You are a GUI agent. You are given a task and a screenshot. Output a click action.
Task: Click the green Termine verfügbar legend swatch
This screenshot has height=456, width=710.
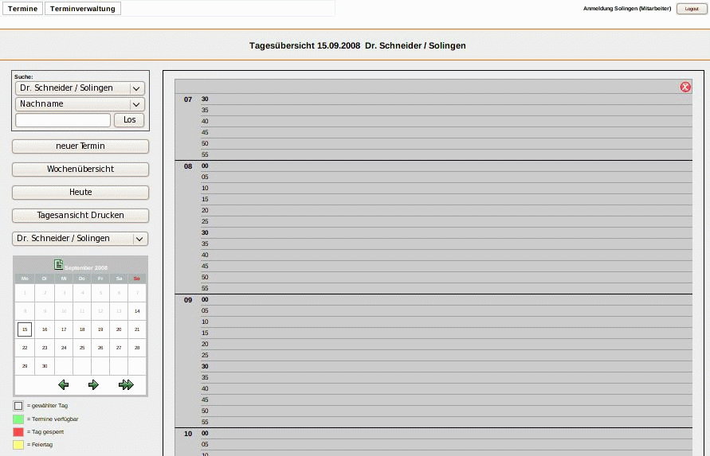(18, 419)
